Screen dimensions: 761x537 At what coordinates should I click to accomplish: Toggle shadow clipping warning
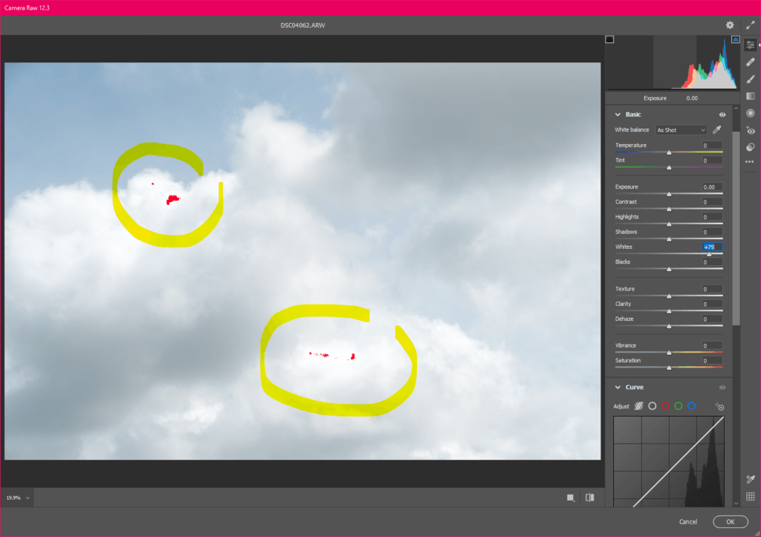point(609,39)
